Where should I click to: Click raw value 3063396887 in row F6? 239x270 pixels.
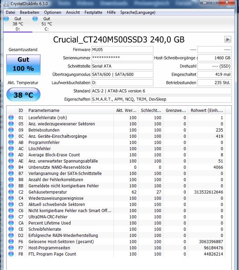[211, 242]
